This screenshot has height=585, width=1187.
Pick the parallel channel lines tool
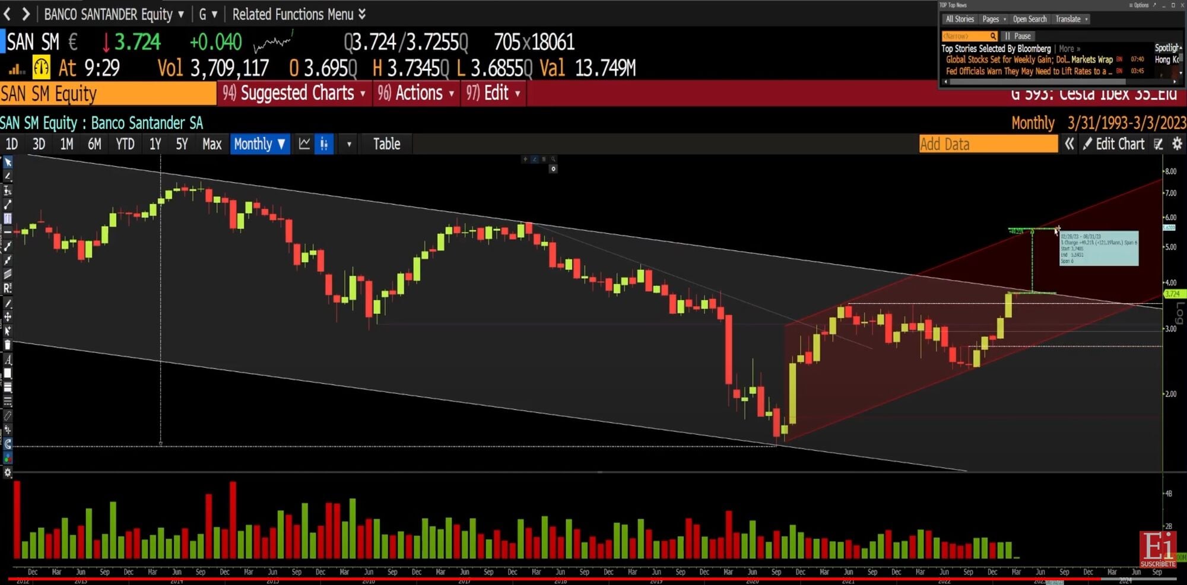pos(8,274)
